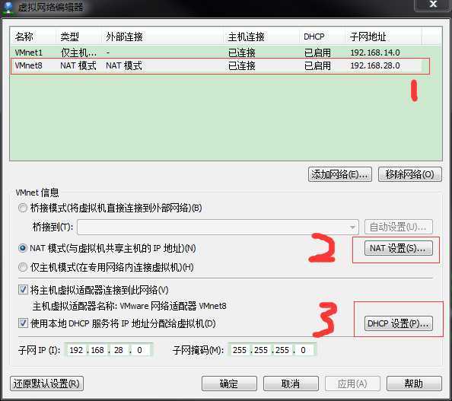
Task: Click first octet 192 of 子网 IP
Action: 76,350
